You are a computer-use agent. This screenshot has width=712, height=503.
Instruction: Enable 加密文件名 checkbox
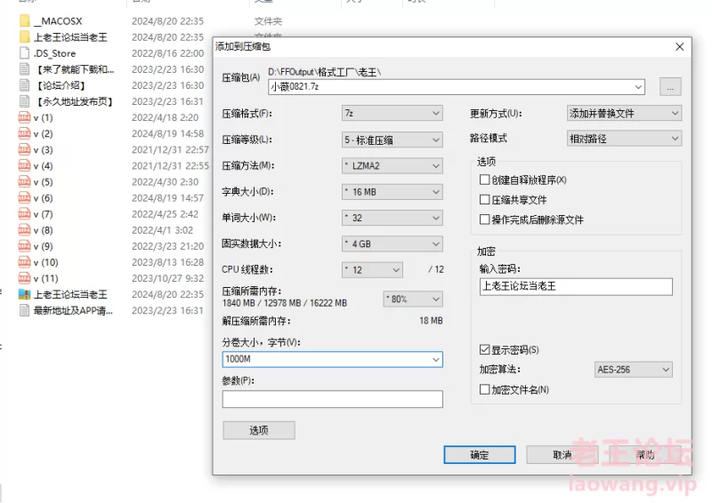[x=484, y=389]
